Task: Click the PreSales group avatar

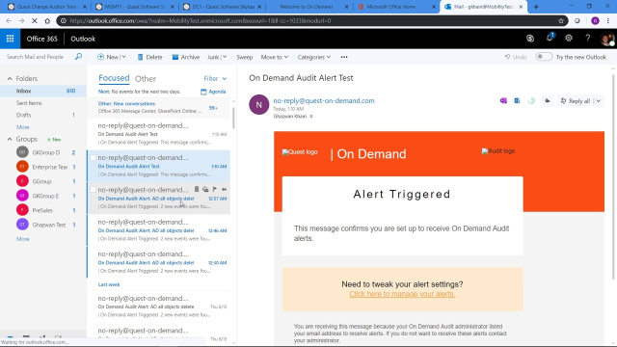Action: click(x=22, y=210)
